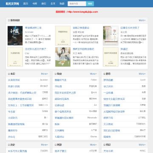Image resolution: width=153 pixels, height=153 pixels.
Task: Open the 天天绝地 book link
Action: point(108,124)
